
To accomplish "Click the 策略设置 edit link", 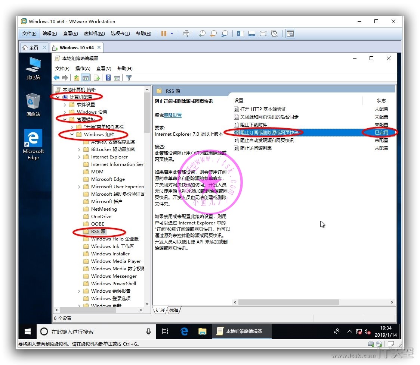I will [173, 115].
